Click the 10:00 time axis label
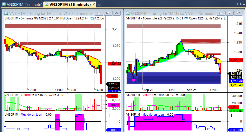 click(x=32, y=90)
